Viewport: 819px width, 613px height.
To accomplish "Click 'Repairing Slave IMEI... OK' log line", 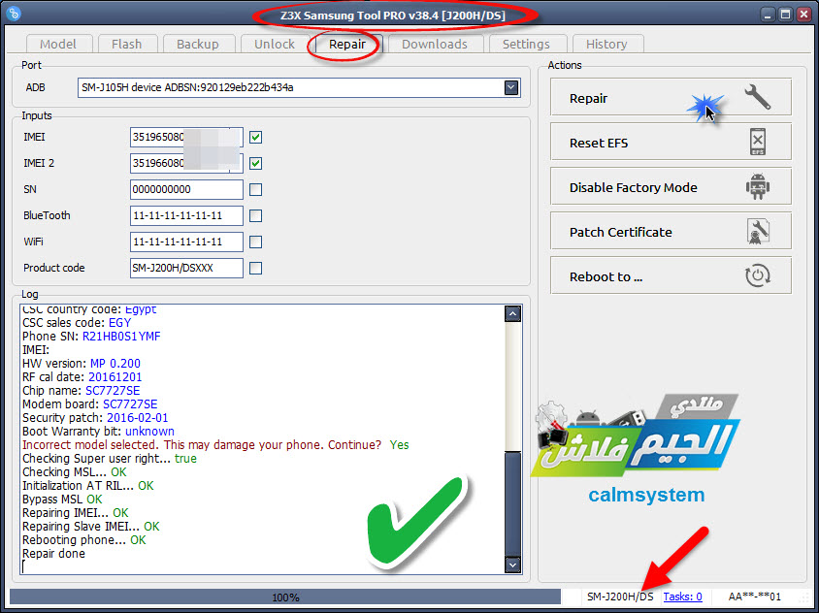I will (x=91, y=527).
